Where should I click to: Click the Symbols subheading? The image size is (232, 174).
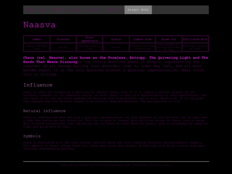pyautogui.click(x=32, y=136)
